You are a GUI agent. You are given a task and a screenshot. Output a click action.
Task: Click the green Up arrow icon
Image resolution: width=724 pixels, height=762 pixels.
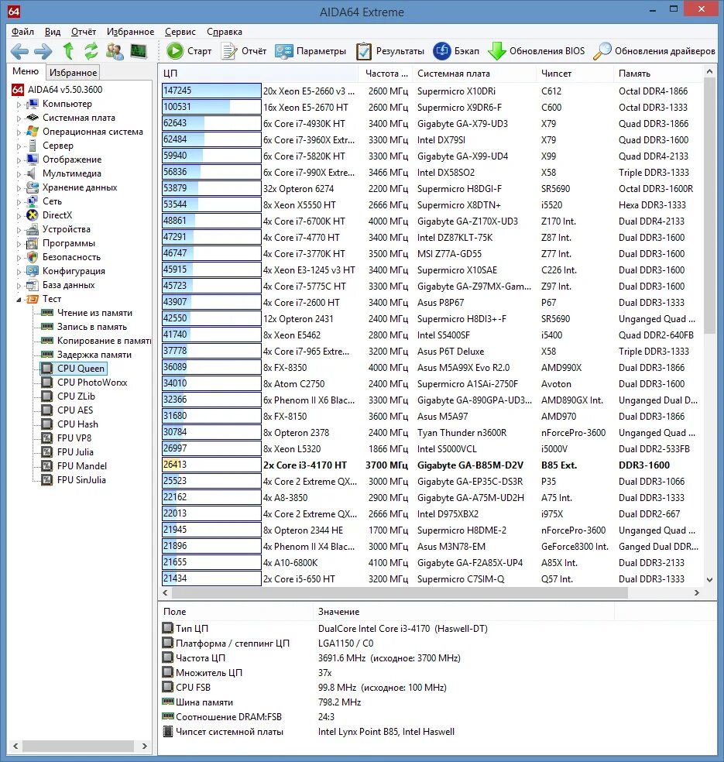click(68, 51)
